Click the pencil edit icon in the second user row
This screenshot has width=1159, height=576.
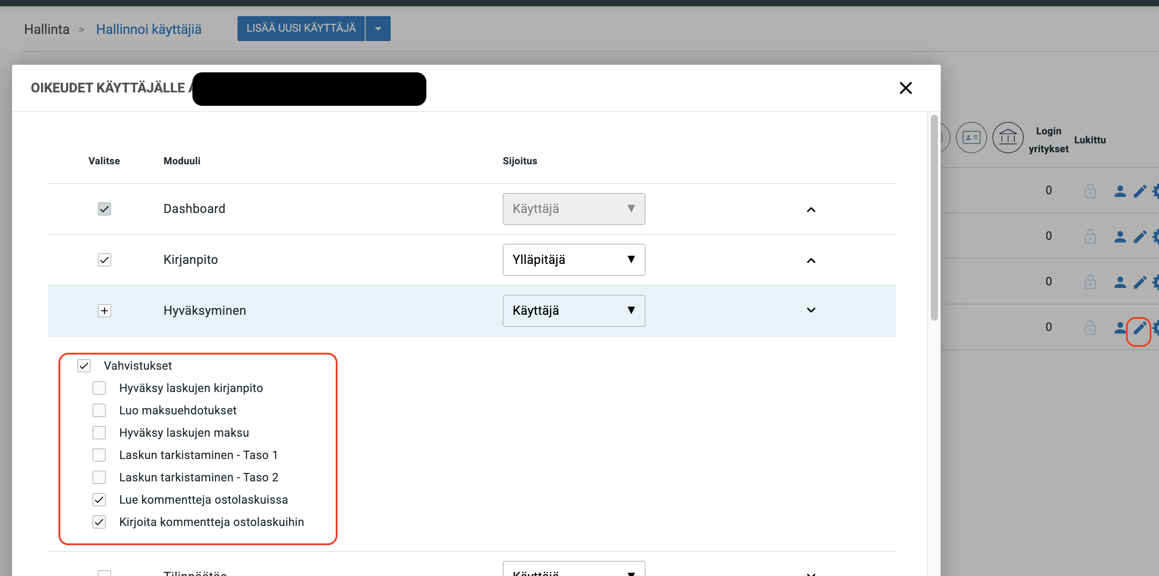1139,237
